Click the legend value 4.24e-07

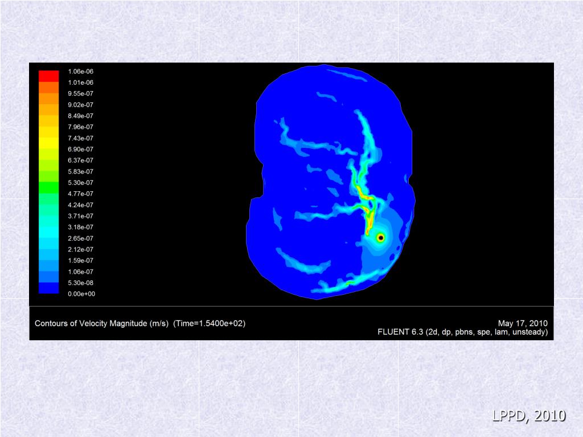[80, 205]
